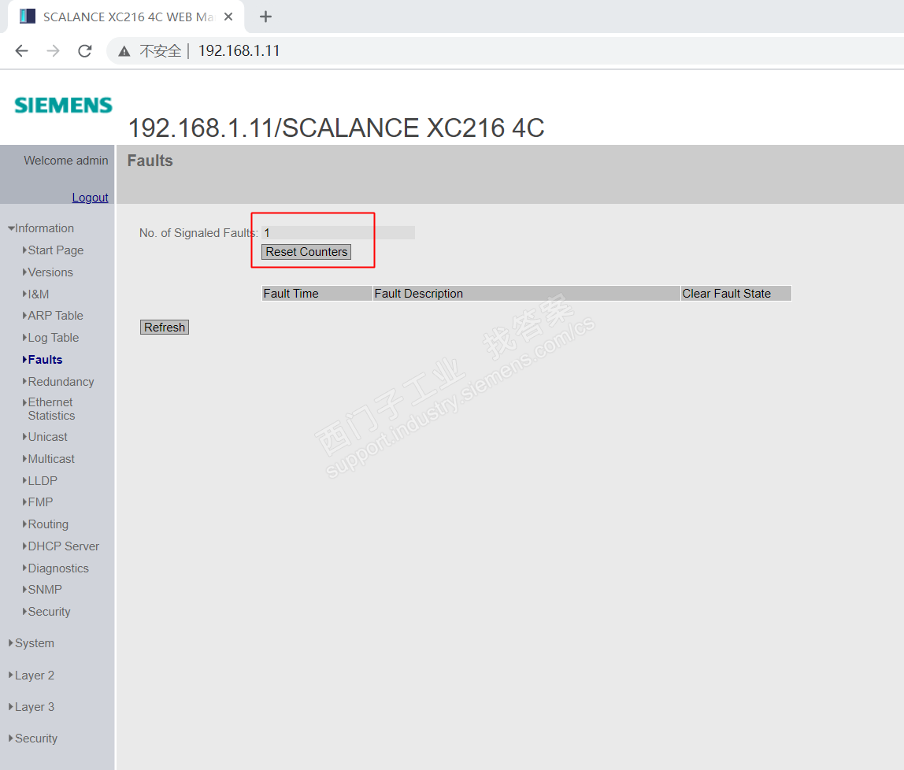Click the SIEMENS logo
Screen dimensions: 904x770
(64, 105)
